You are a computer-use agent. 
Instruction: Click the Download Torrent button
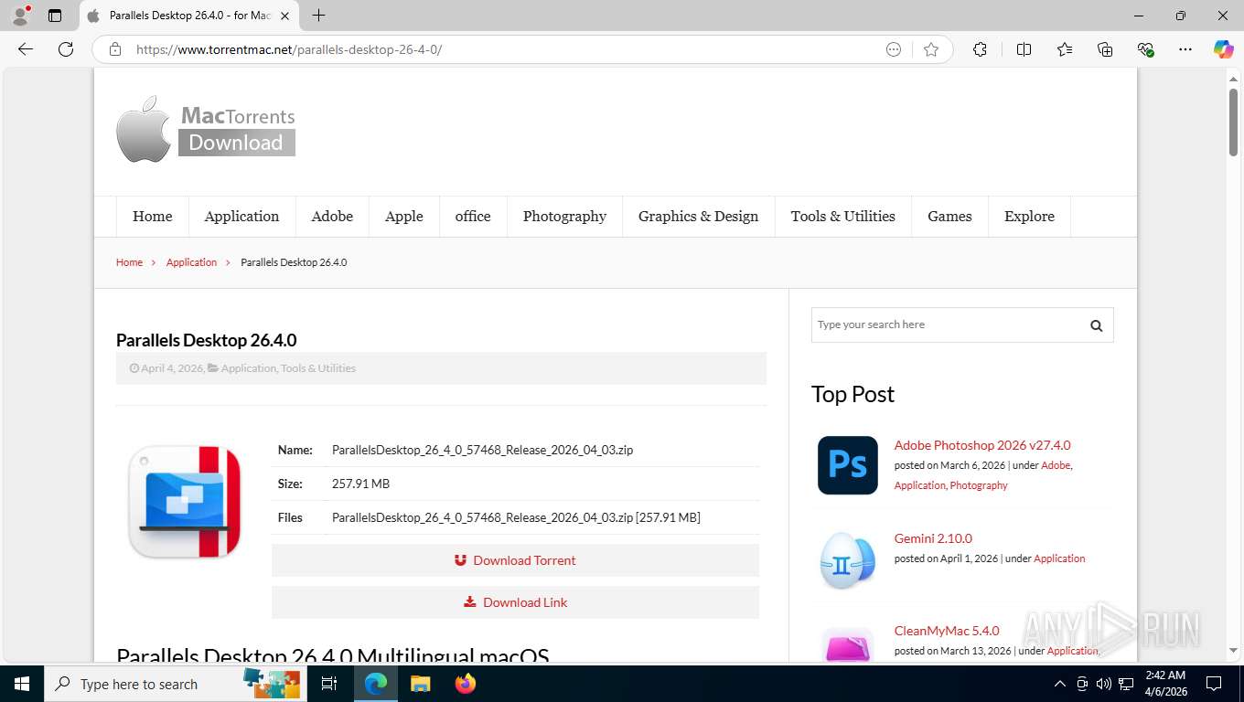(x=515, y=560)
